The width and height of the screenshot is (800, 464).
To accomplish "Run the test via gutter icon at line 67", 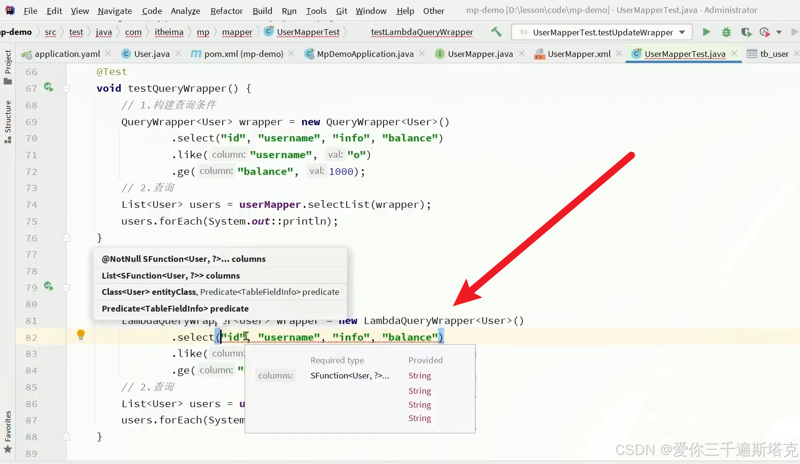I will tap(48, 87).
